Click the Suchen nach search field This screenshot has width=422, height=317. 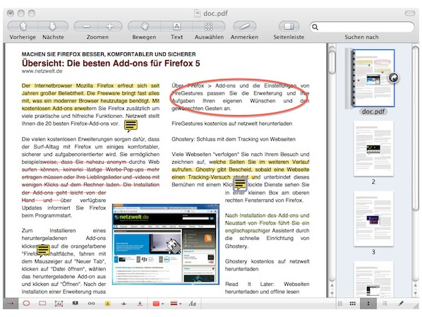362,27
